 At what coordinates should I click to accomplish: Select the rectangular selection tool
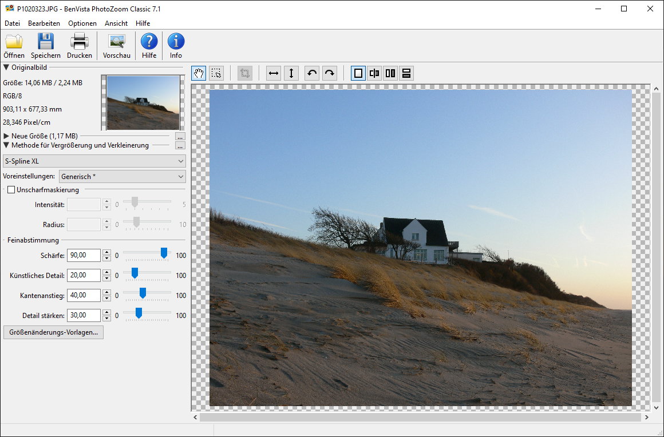click(216, 73)
